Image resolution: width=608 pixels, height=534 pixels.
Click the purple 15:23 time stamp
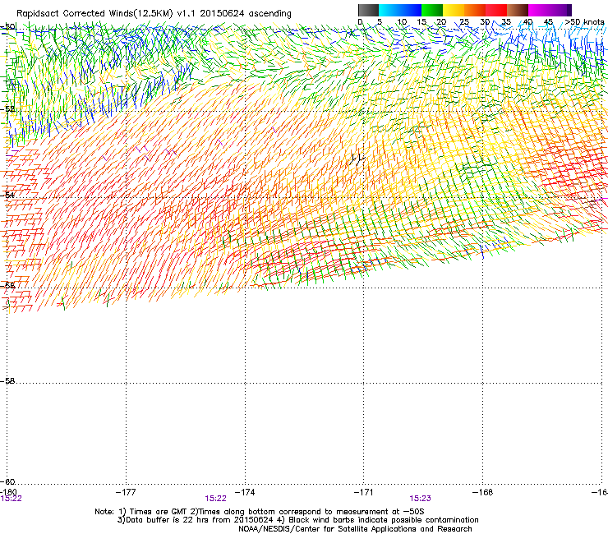(421, 499)
